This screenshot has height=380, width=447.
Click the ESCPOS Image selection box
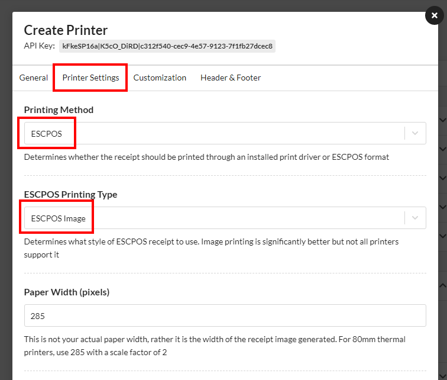point(225,218)
